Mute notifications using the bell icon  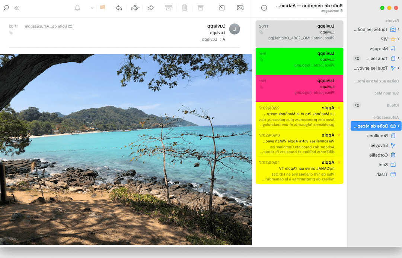click(77, 7)
